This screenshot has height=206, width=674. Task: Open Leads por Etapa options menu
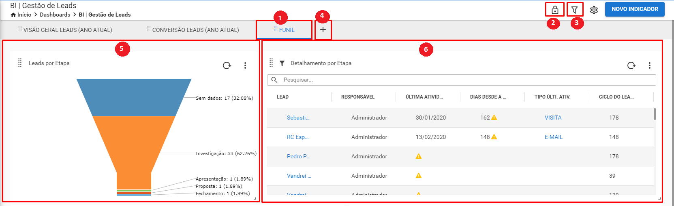[x=245, y=65]
